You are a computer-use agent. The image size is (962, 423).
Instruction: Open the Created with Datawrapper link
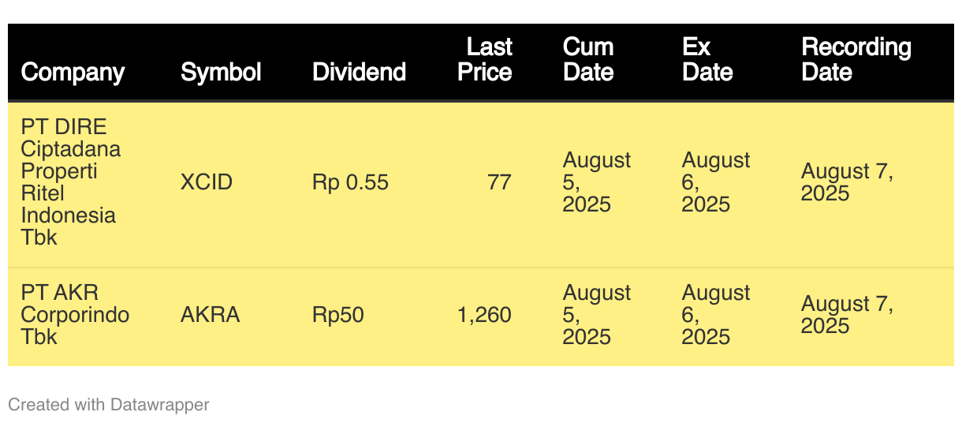(x=108, y=405)
